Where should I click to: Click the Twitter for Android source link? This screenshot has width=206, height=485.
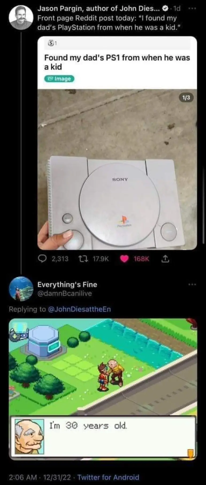click(x=108, y=477)
